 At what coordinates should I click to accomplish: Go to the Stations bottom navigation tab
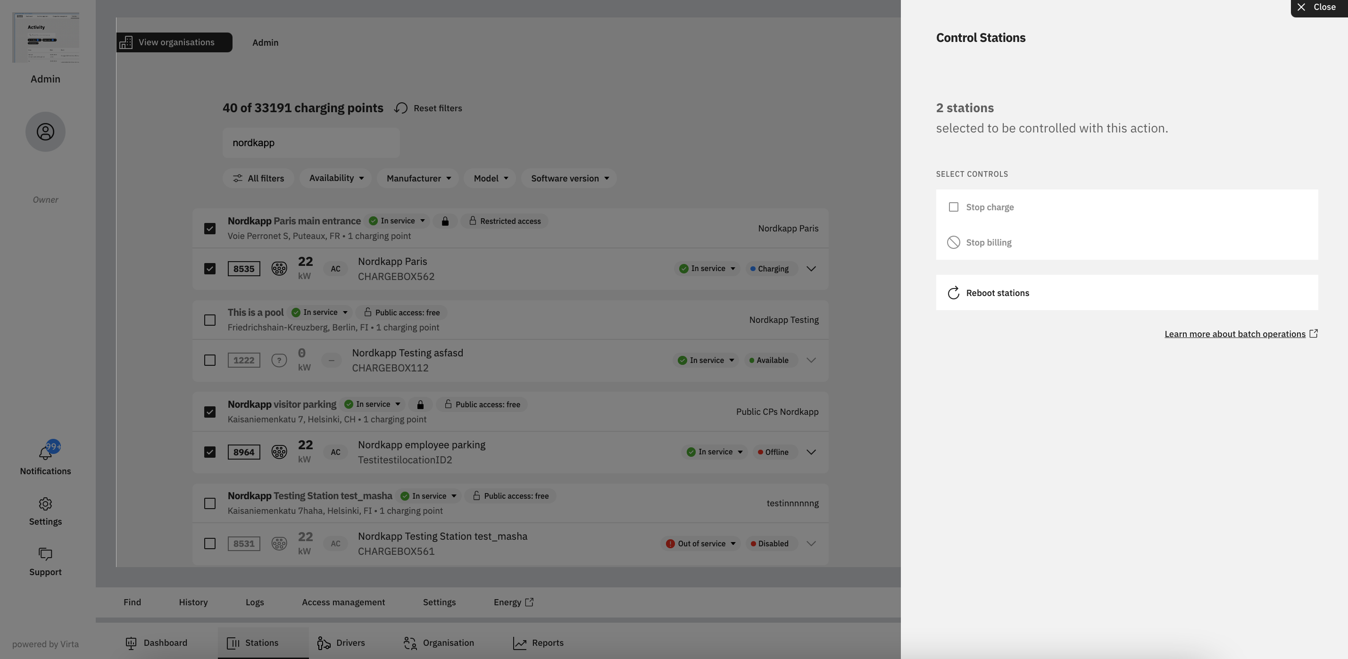[x=263, y=643]
